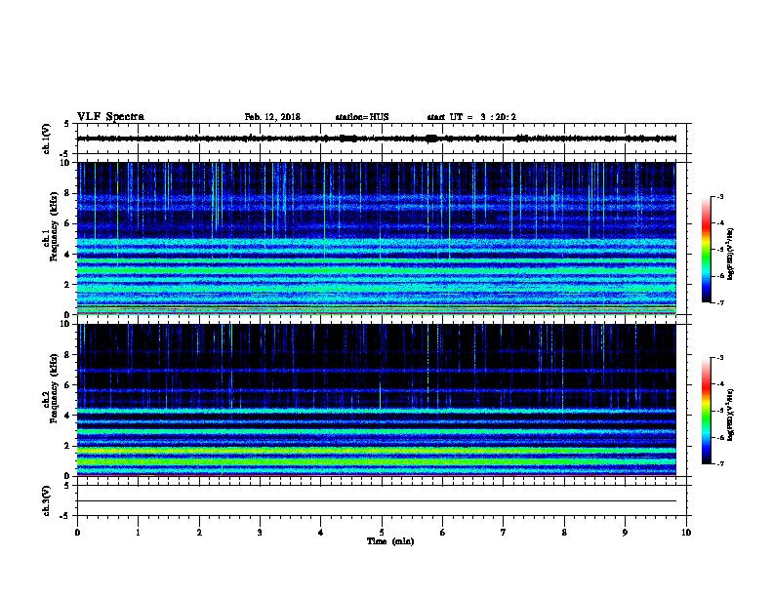The image size is (773, 597).
Task: Click time axis tick label "4"
Action: 321,533
